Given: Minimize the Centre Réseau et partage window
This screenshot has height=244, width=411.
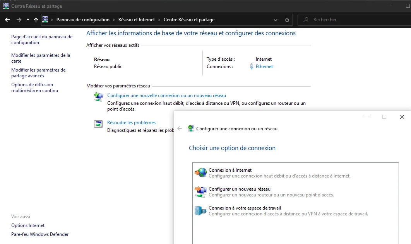Looking at the screenshot, I should pyautogui.click(x=390, y=6).
